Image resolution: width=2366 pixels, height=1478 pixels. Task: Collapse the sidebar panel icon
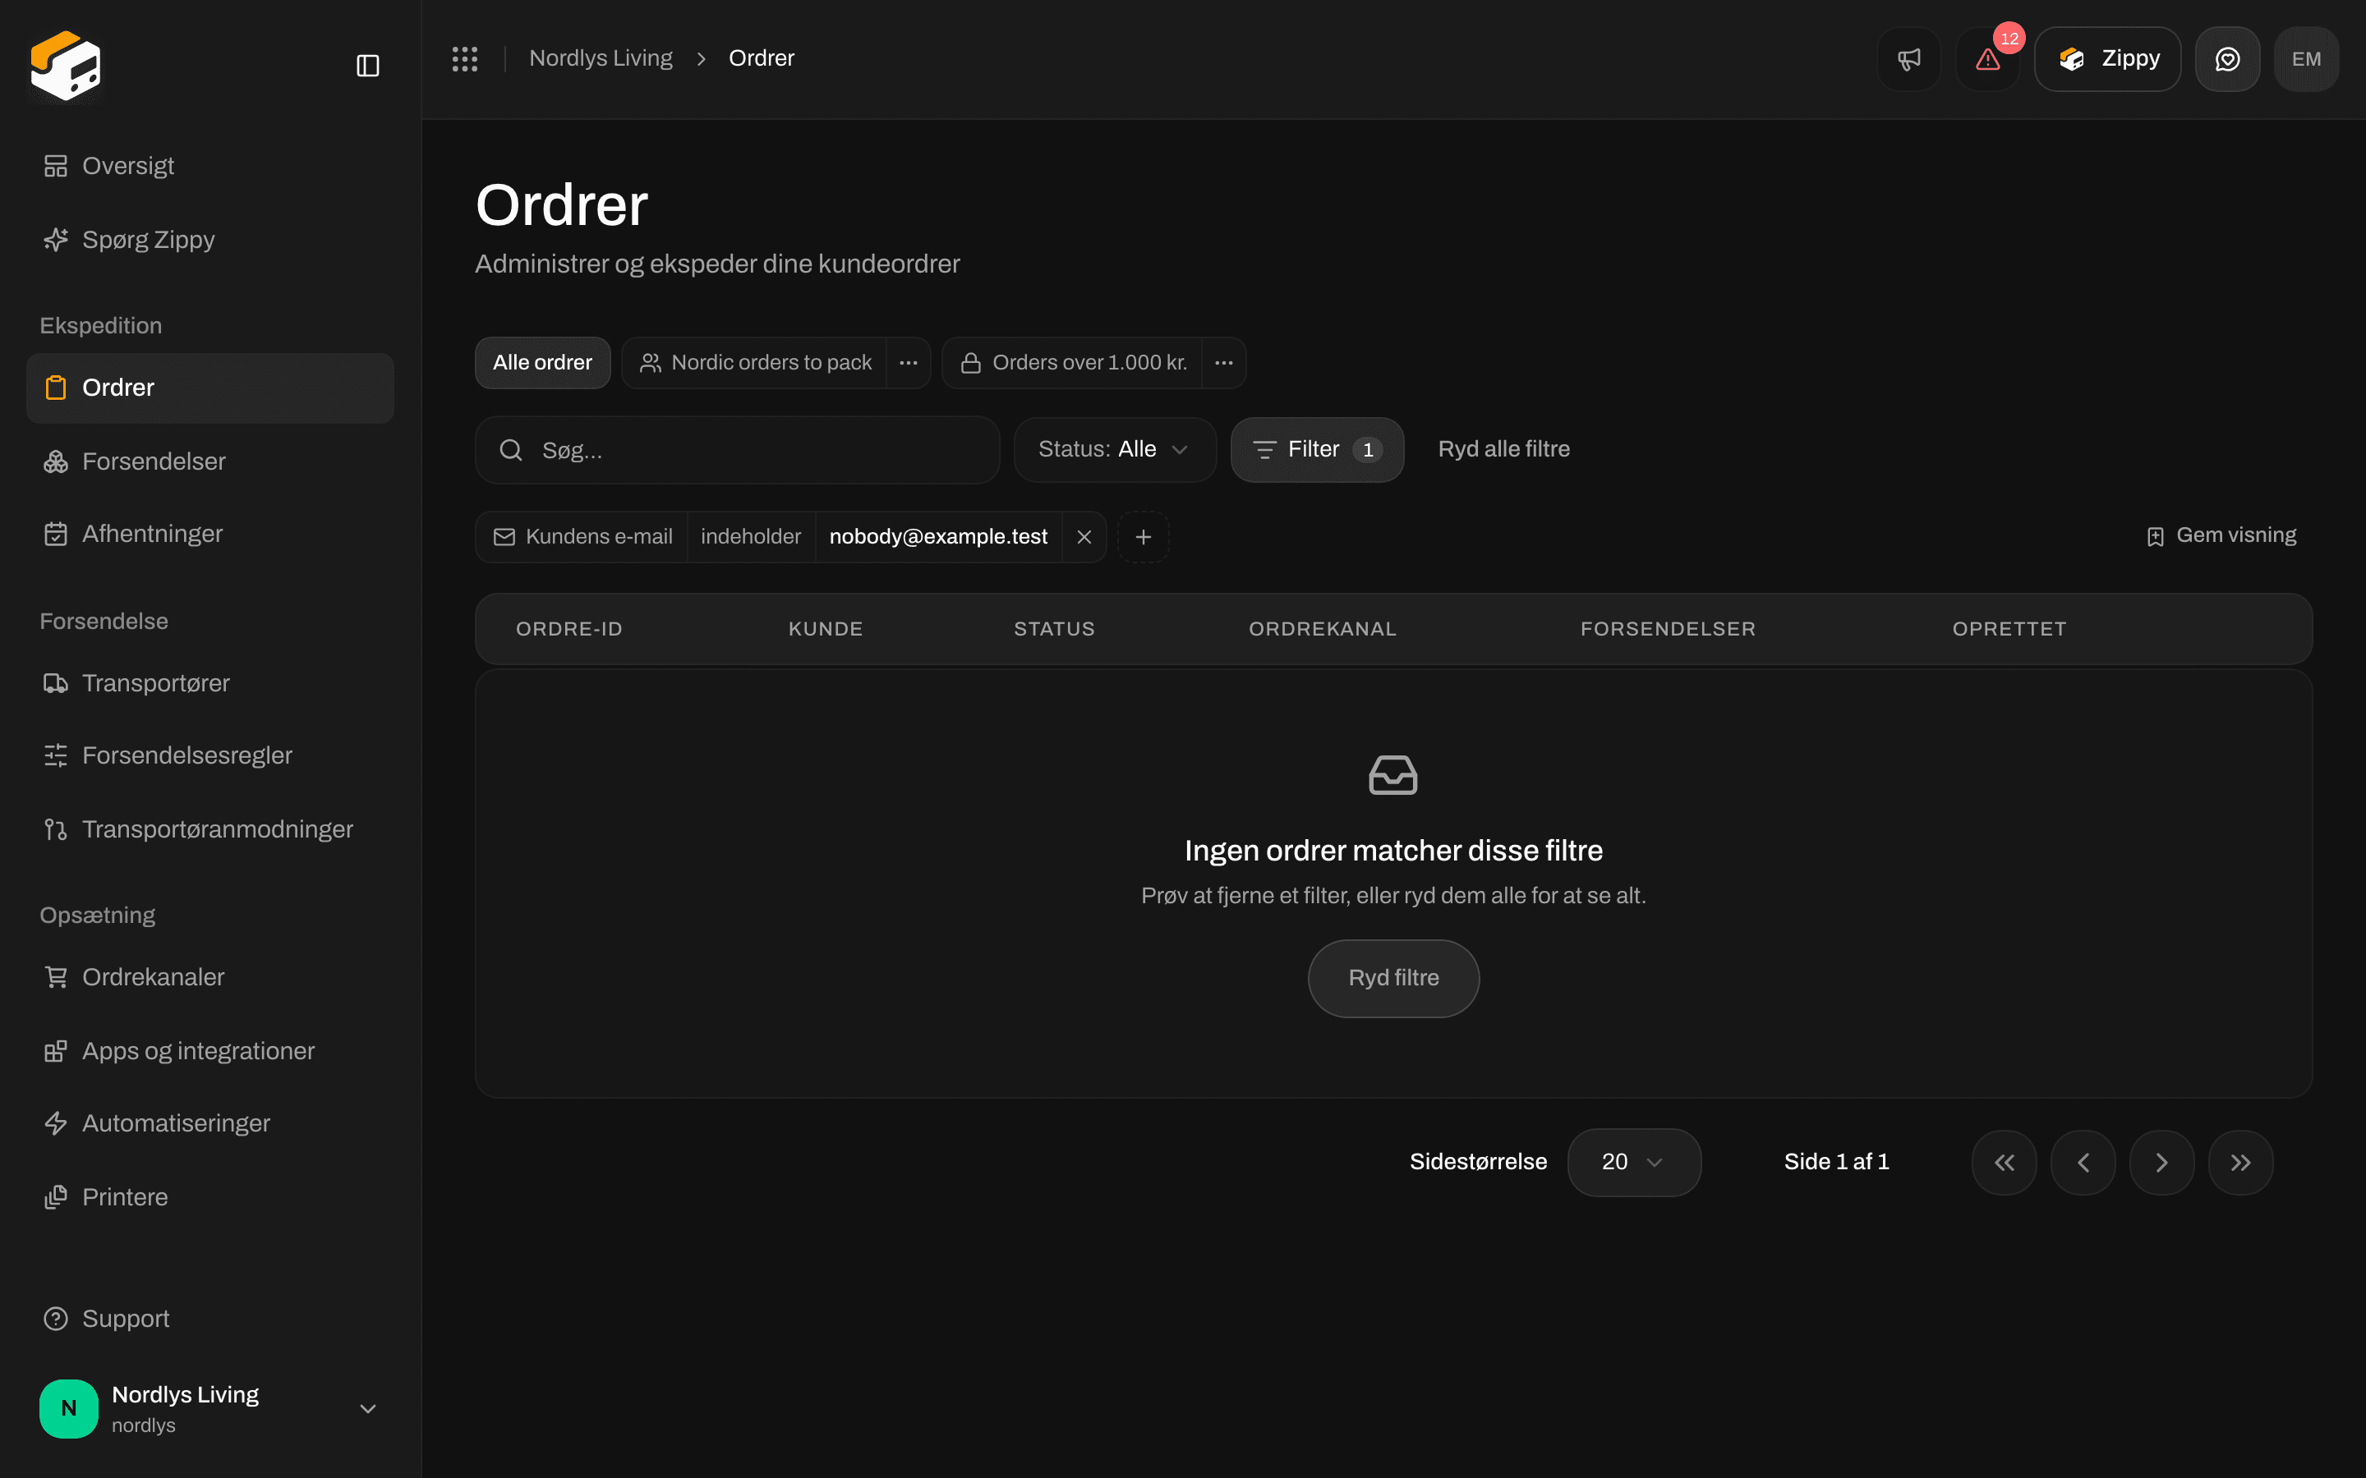[x=367, y=66]
